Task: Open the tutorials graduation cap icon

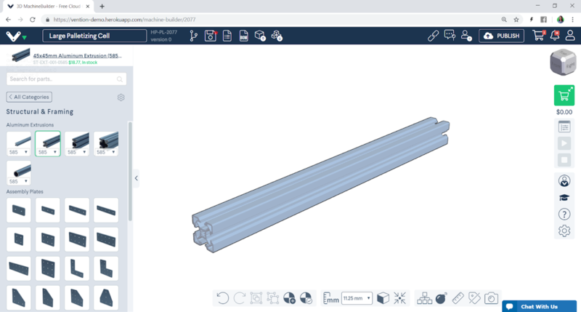Action: coord(564,197)
